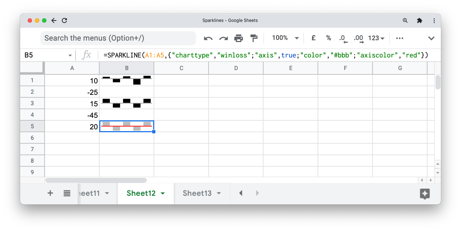Add a new sheet

click(50, 193)
